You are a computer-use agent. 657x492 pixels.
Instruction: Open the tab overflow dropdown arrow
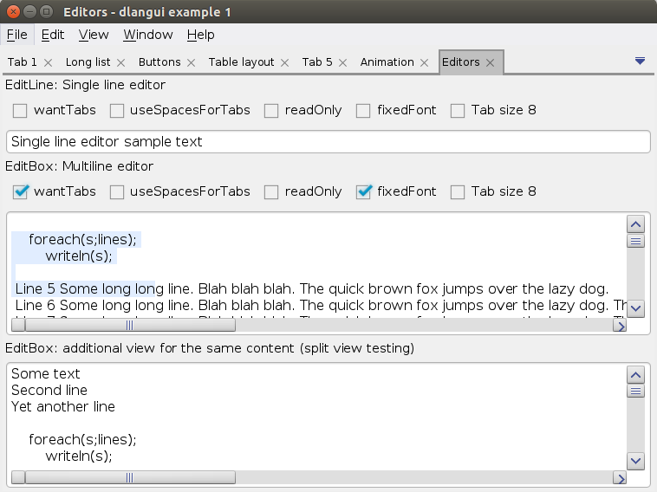(x=640, y=61)
